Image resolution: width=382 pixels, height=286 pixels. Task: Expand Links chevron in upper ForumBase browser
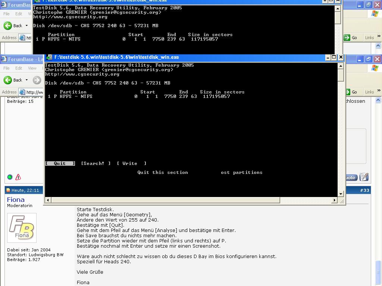point(379,36)
